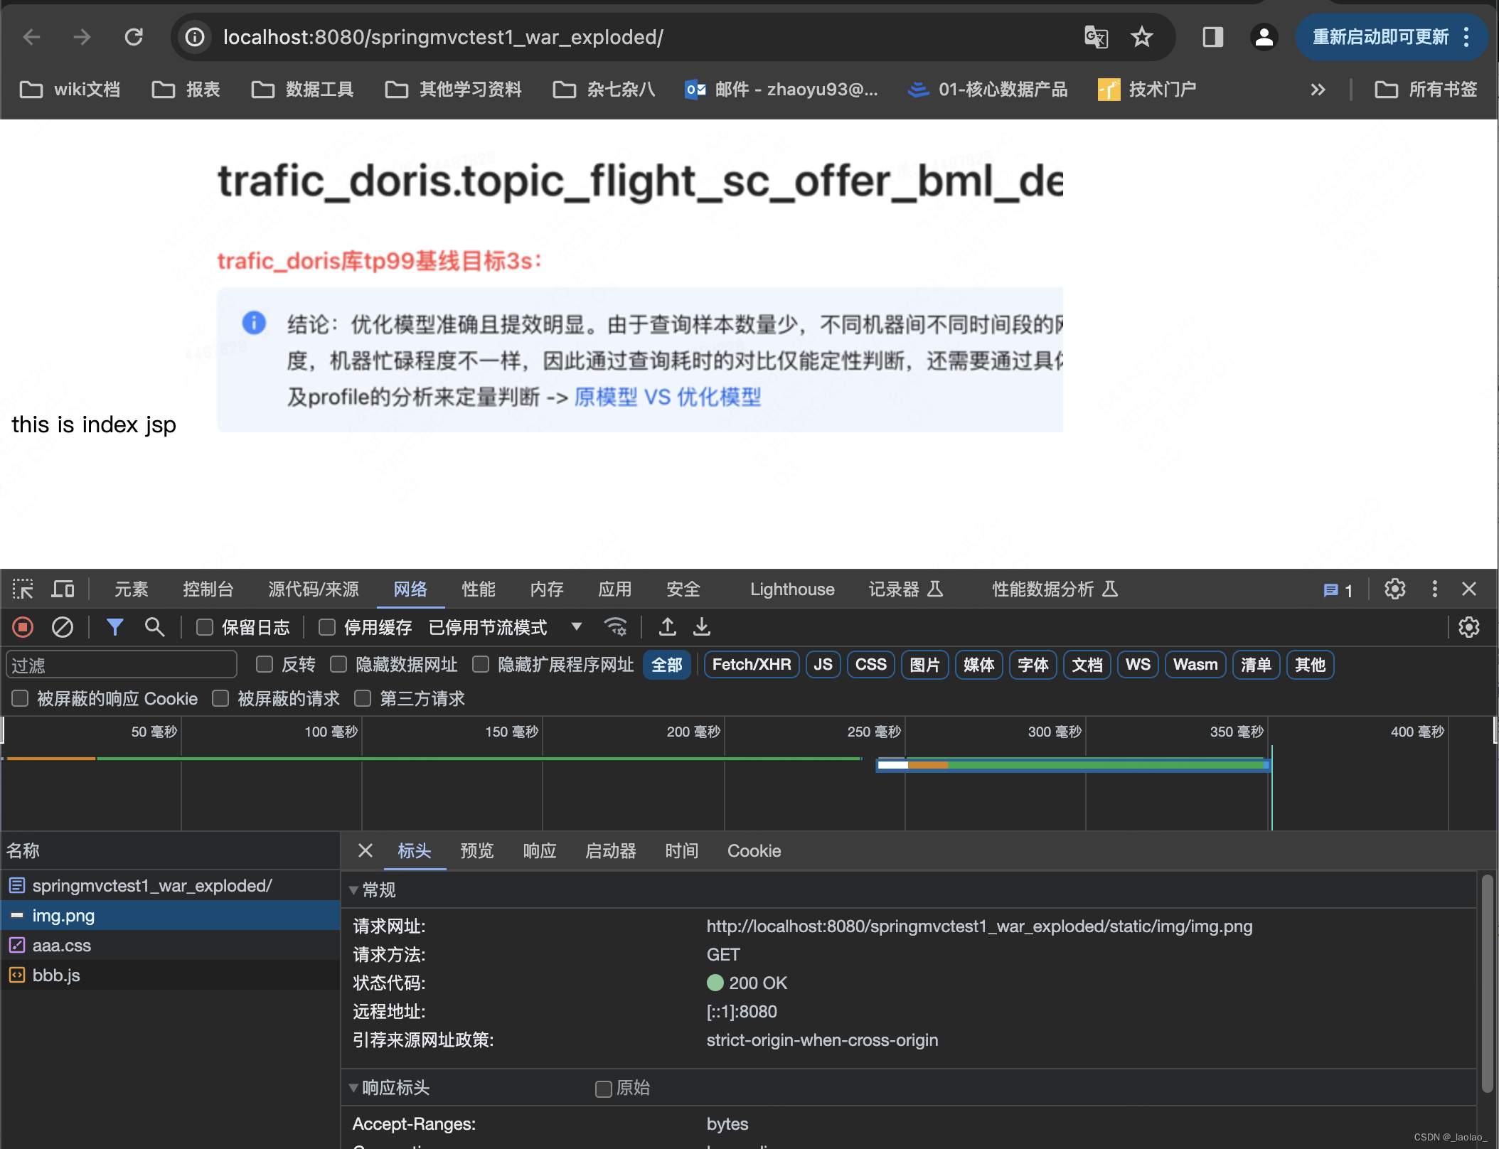This screenshot has height=1149, width=1499.
Task: Open DevTools three-dot menu
Action: (x=1434, y=589)
